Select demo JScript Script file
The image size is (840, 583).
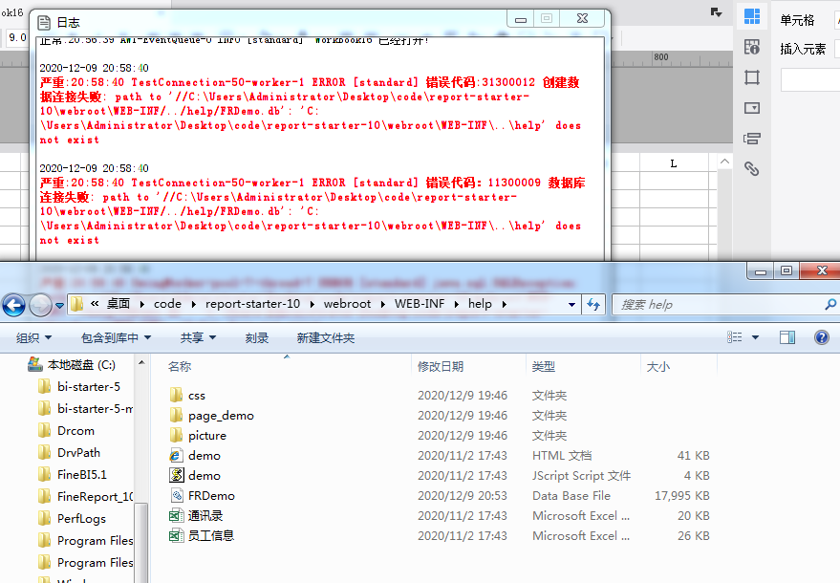(195, 476)
